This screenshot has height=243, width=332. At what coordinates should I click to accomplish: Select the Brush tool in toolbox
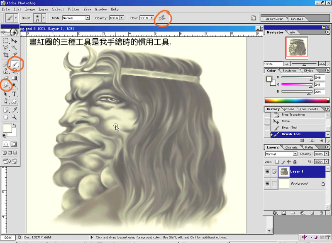pos(15,64)
